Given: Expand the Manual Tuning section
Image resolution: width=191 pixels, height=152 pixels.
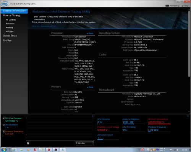Looking at the screenshot, I should [x=11, y=16].
